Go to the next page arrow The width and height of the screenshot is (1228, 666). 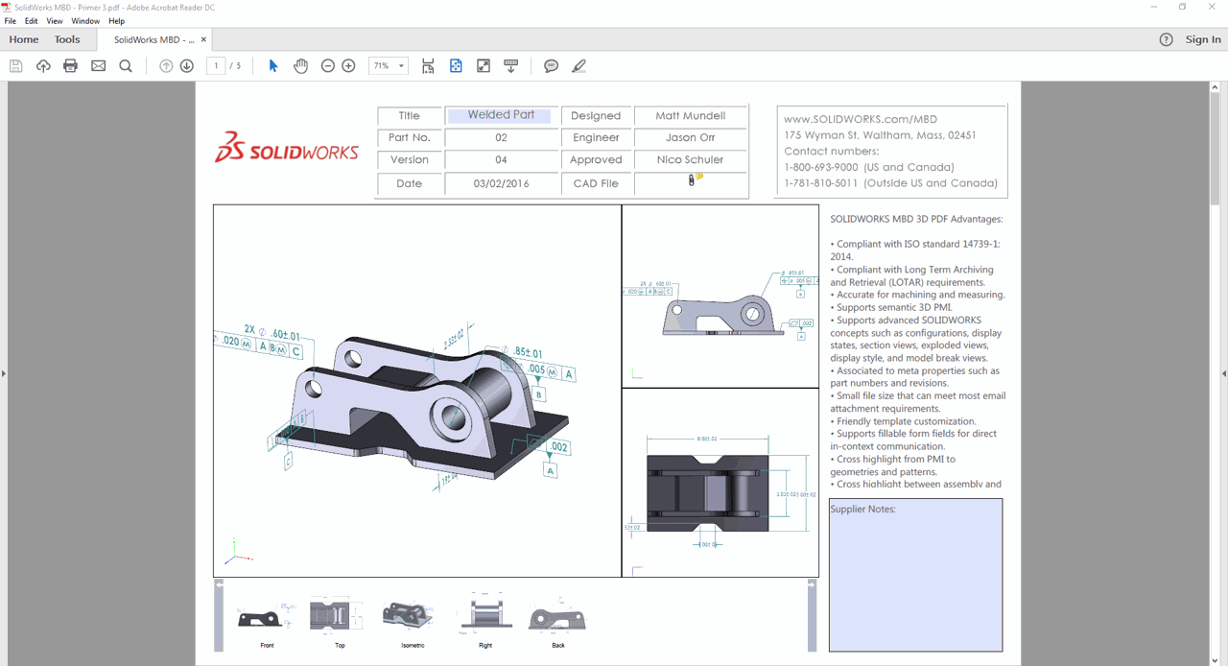(x=187, y=66)
